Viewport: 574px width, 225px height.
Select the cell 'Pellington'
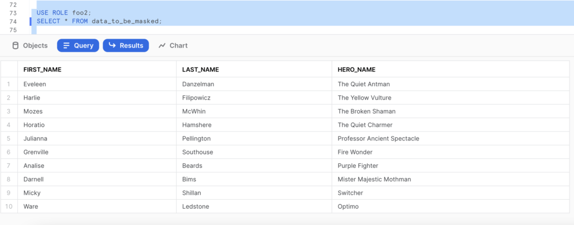coord(254,139)
